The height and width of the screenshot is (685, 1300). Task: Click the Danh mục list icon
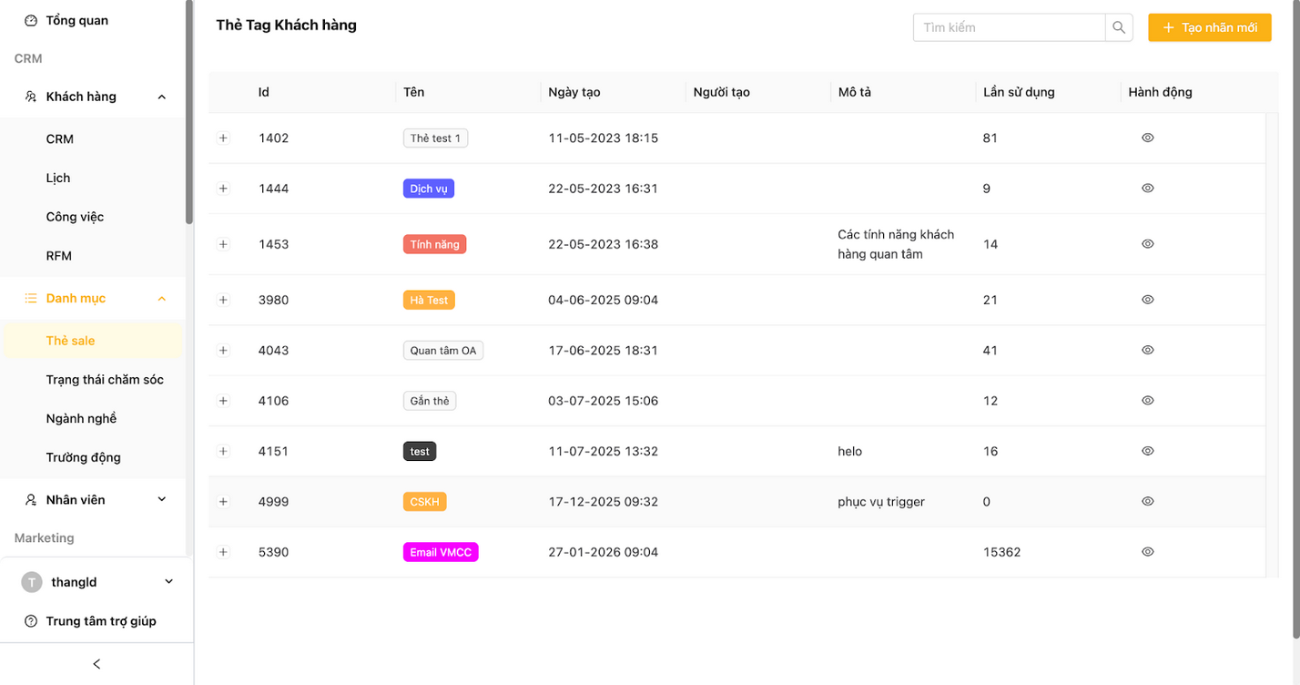point(31,298)
